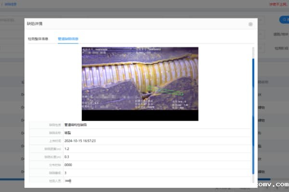Click the defect level value 3
Viewport: 289px width, 192px height.
click(66, 173)
